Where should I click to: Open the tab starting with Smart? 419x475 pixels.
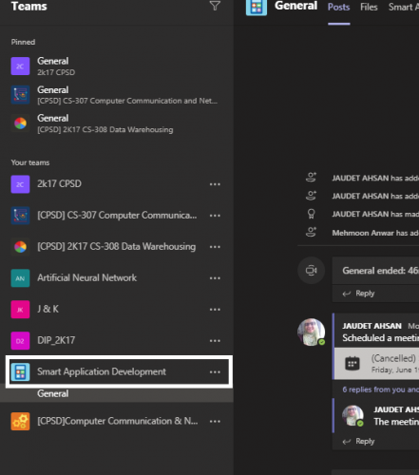(404, 7)
